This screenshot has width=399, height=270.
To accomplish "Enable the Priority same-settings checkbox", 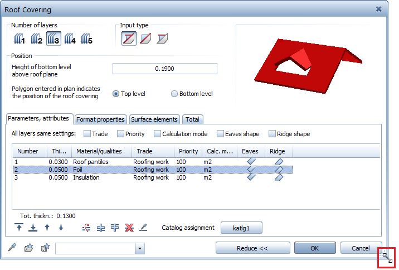I will tap(120, 134).
